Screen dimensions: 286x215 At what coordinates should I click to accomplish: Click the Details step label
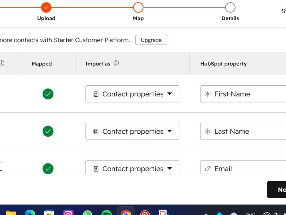(230, 18)
